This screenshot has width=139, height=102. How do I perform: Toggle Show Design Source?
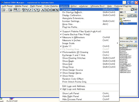point(89,70)
